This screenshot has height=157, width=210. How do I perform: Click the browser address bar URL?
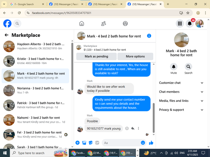[x=62, y=13]
